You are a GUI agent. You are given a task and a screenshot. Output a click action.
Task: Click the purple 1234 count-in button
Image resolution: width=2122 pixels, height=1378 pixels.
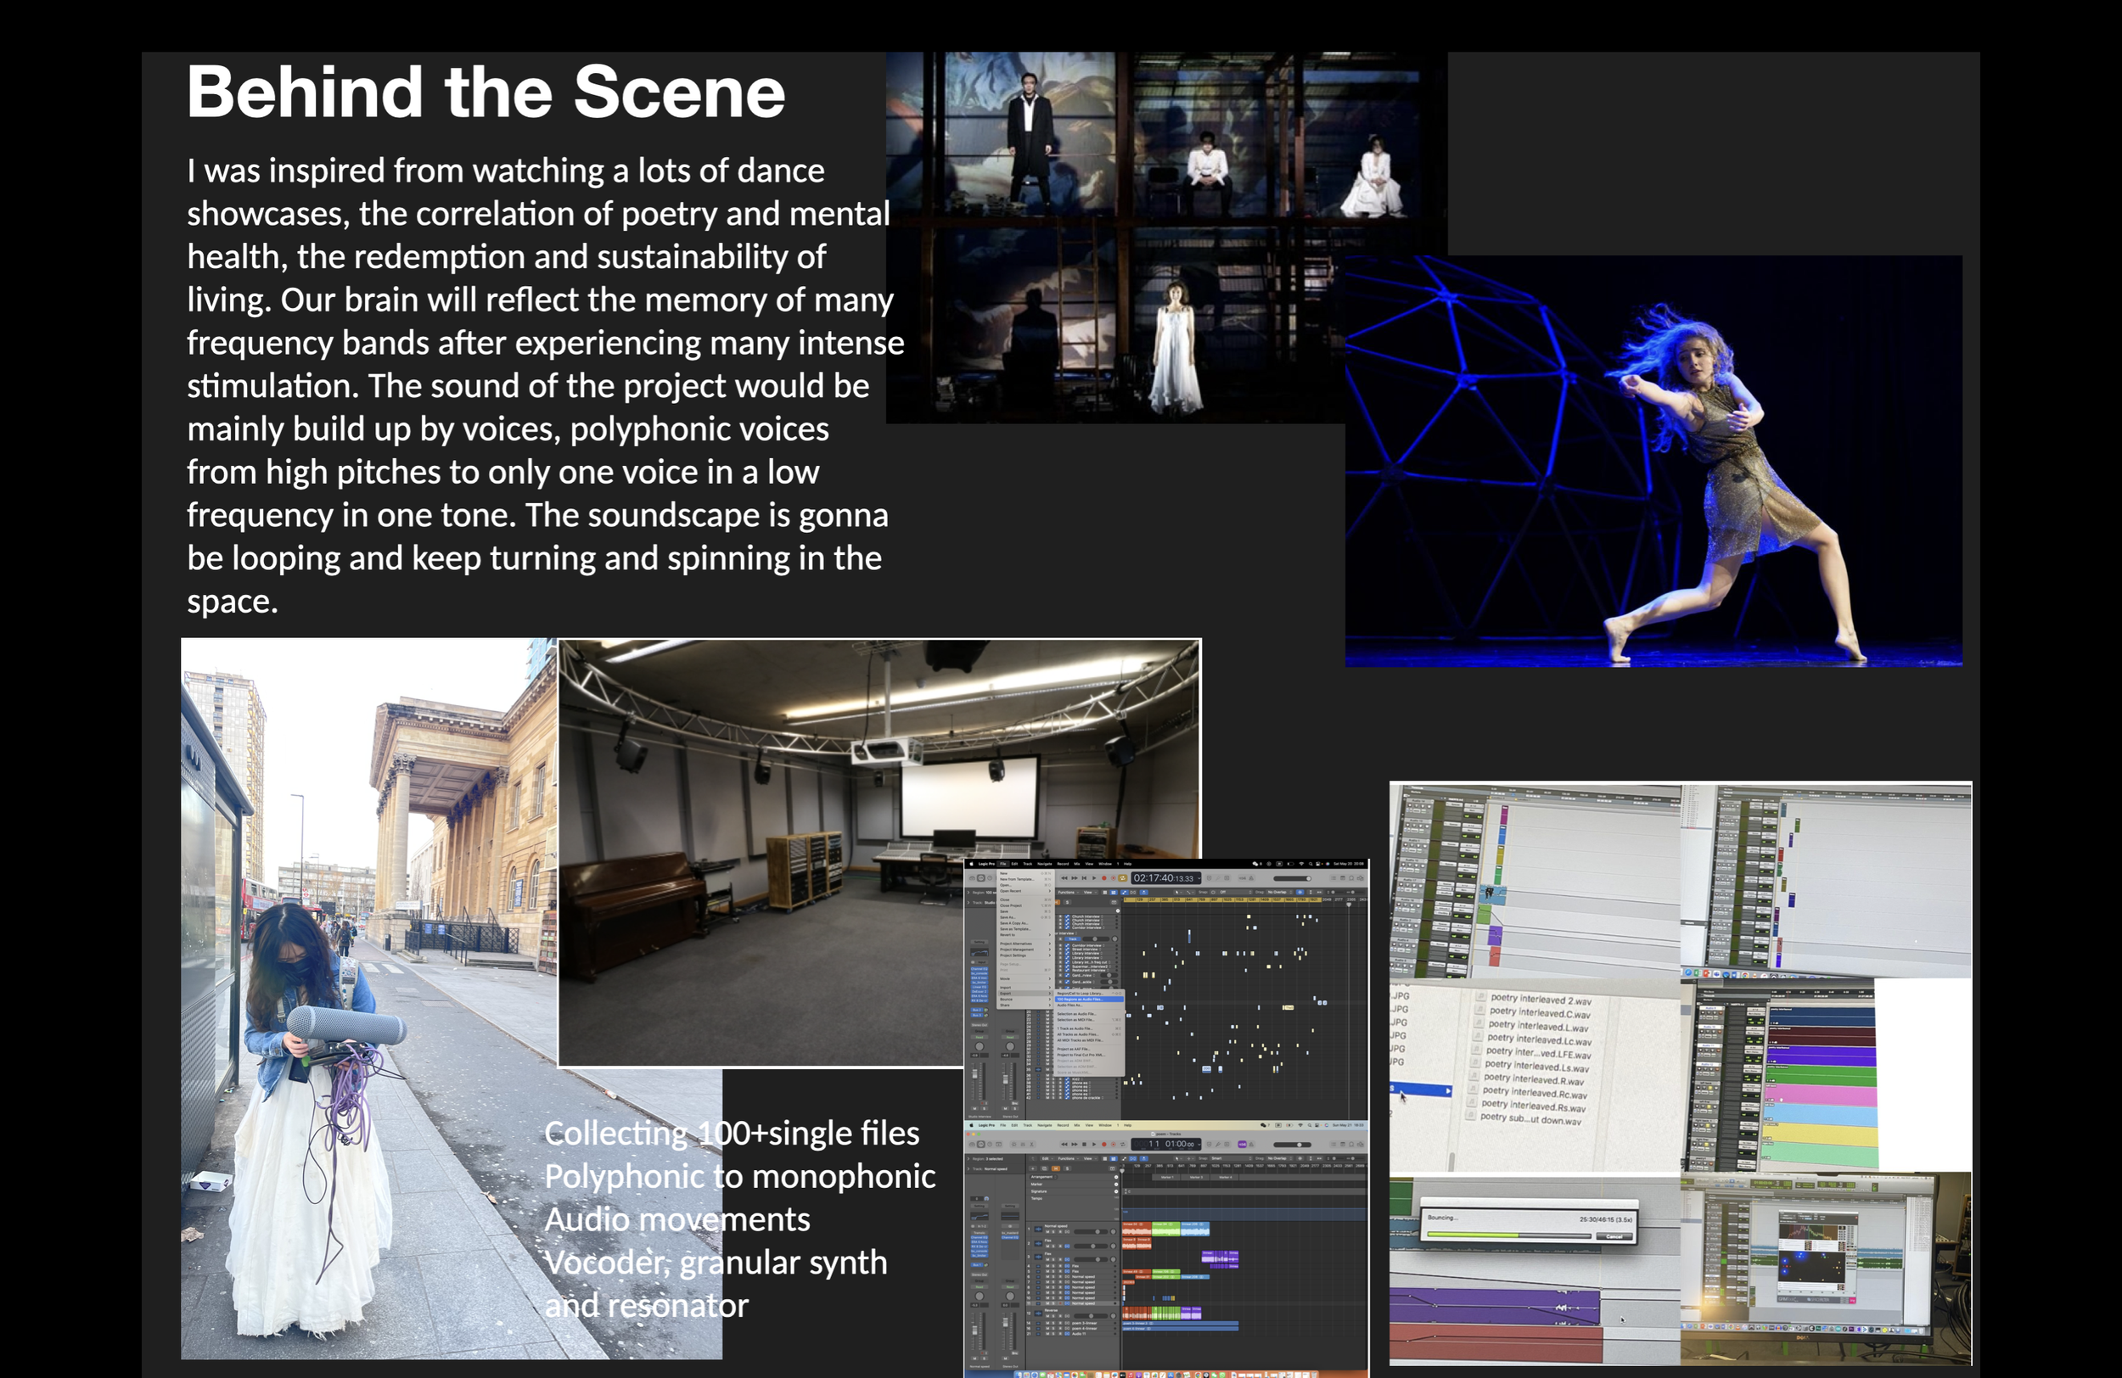coord(1242,1145)
